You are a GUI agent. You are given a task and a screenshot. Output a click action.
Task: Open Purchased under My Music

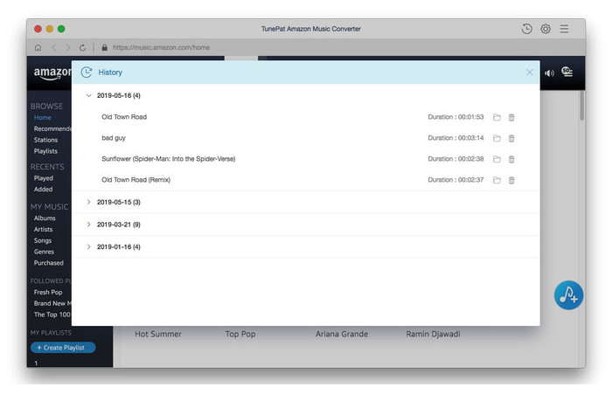[x=48, y=263]
